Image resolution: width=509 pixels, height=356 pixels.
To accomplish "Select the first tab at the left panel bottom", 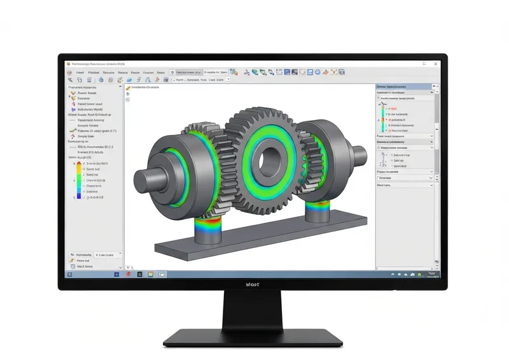I will [x=81, y=255].
